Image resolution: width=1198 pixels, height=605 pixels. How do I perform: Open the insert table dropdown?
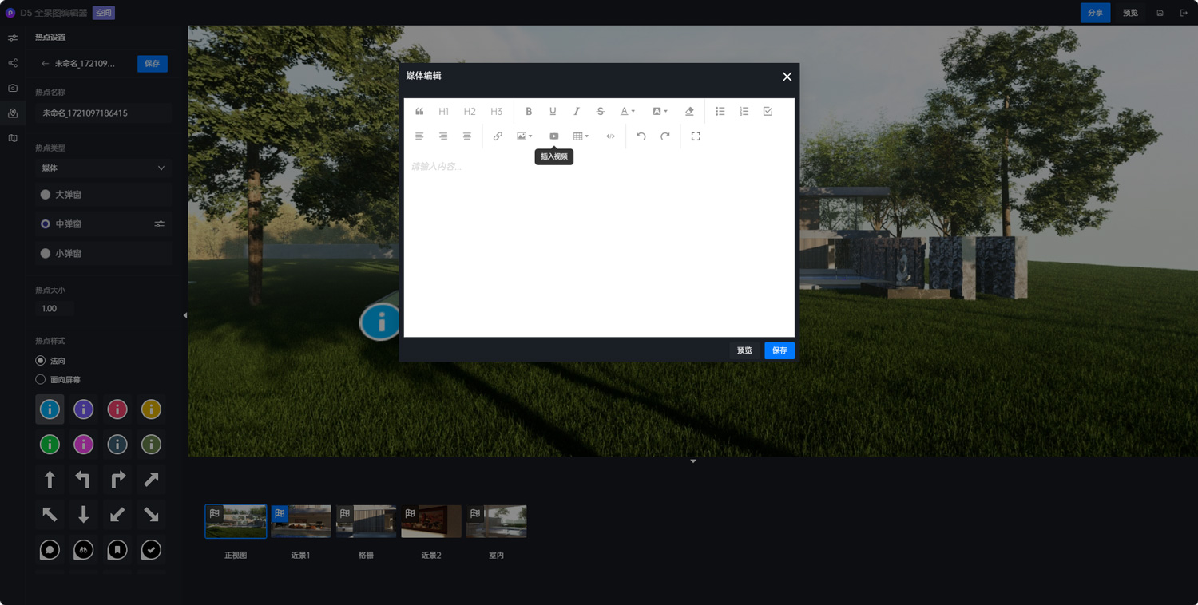point(581,136)
